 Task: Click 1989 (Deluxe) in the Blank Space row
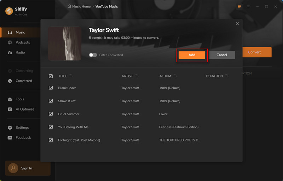170,88
